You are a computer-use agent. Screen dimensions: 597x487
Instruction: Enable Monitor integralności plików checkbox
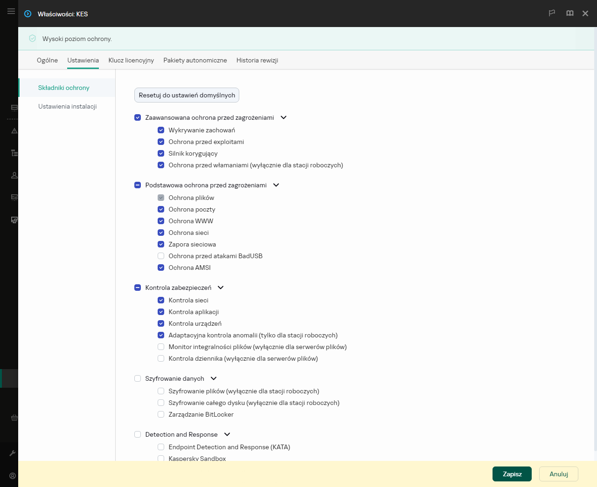161,347
